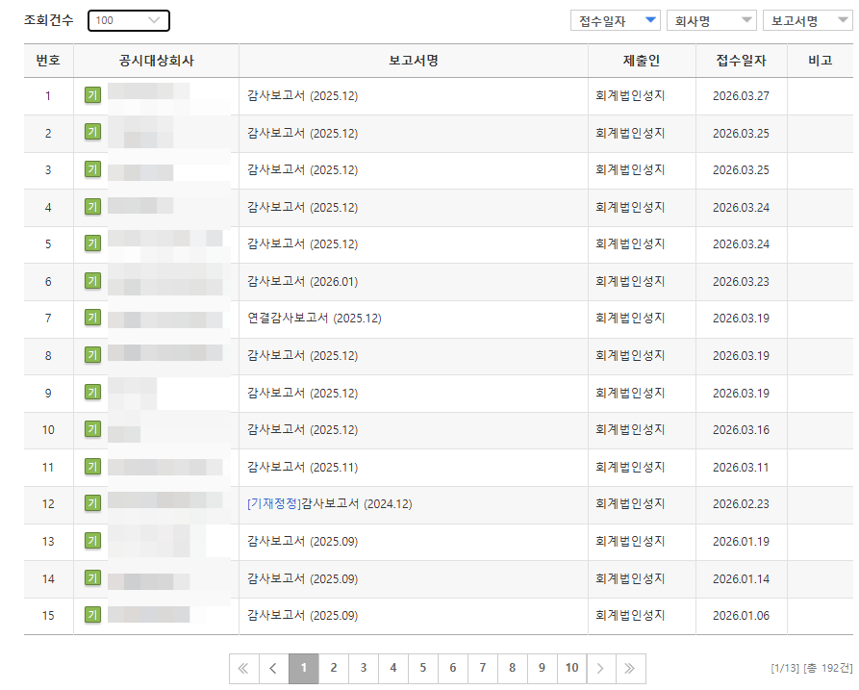859x690 pixels.
Task: Click the green 기 icon in row 1
Action: pyautogui.click(x=92, y=95)
